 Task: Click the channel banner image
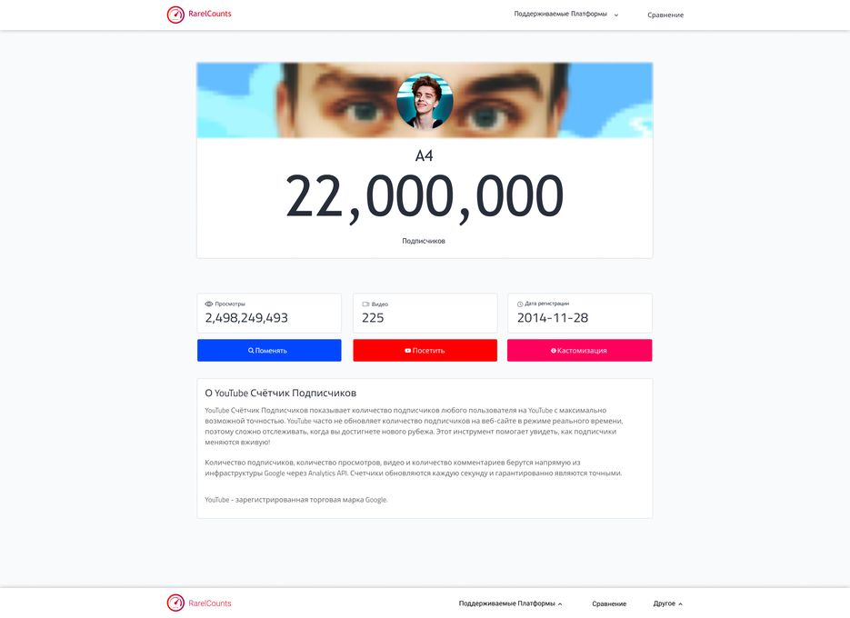(x=425, y=100)
